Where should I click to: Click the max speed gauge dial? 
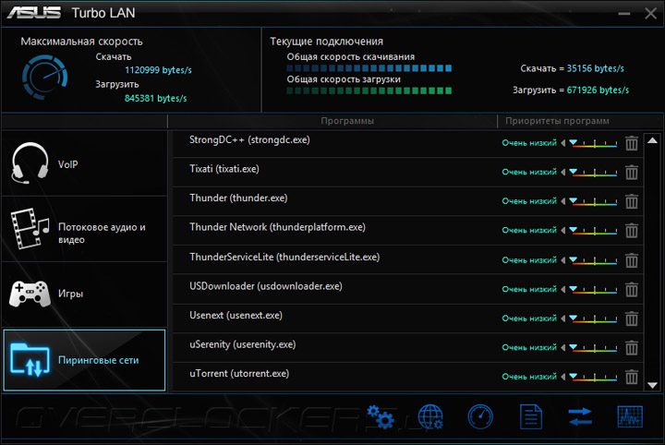click(44, 78)
